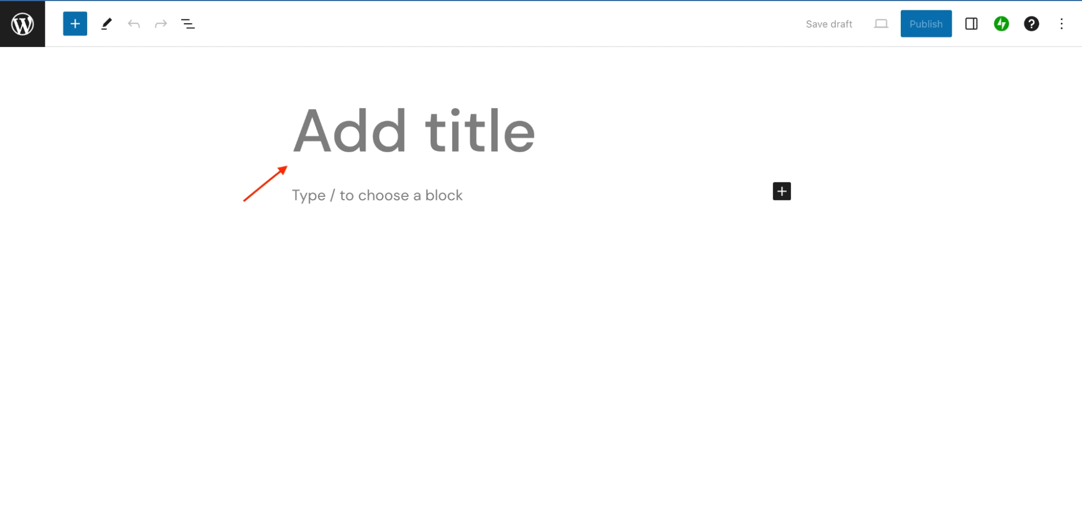Screen dimensions: 1082x528
Task: Click the Redo arrow
Action: (161, 23)
